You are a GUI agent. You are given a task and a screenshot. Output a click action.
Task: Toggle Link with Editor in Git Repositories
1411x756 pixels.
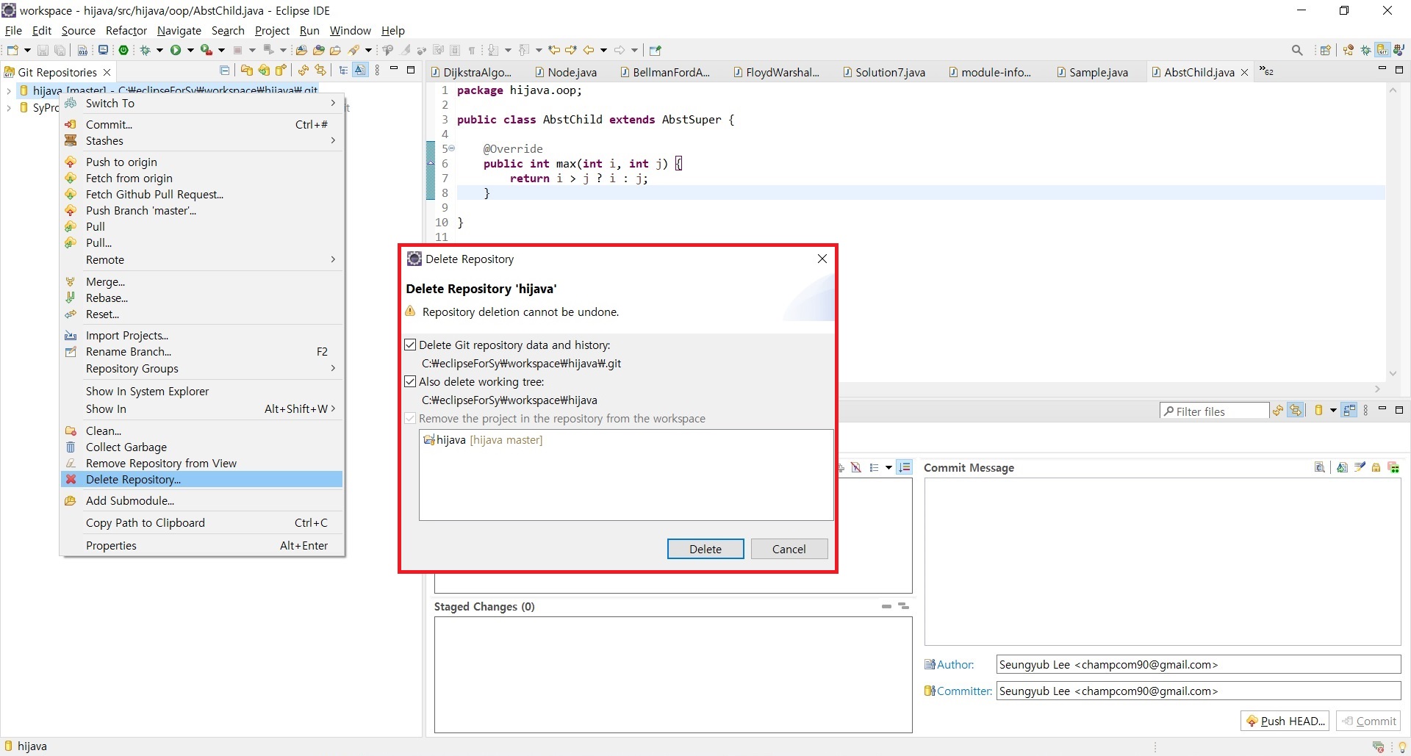click(320, 71)
